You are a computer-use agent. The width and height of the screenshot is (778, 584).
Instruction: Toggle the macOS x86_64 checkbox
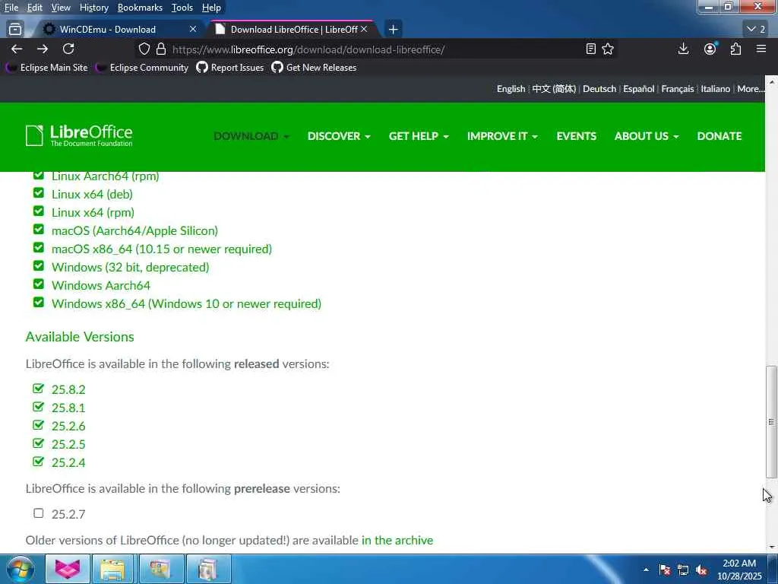[x=39, y=247]
